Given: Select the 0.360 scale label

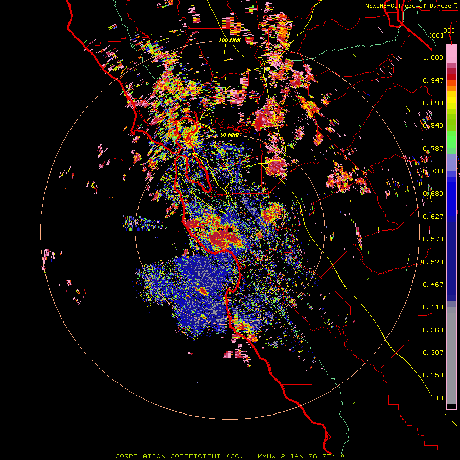Looking at the screenshot, I should 433,330.
